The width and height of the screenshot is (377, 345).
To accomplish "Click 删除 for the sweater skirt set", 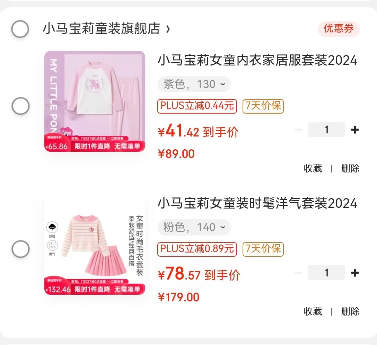I will (350, 312).
